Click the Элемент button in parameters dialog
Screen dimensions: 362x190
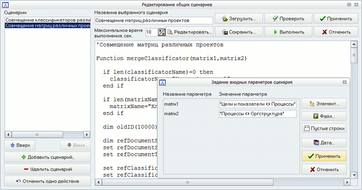(324, 103)
